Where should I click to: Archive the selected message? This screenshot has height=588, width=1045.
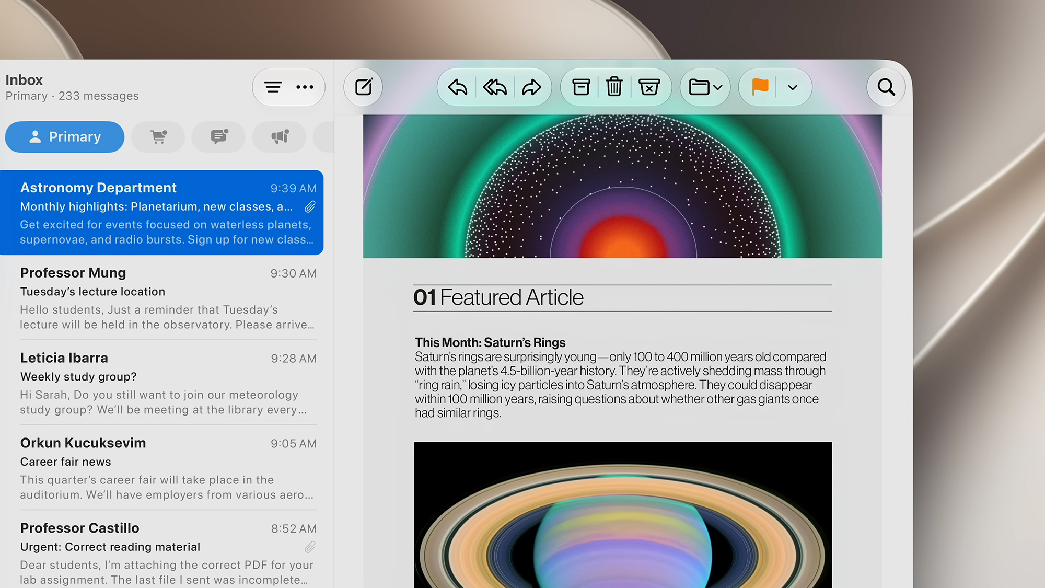click(581, 87)
